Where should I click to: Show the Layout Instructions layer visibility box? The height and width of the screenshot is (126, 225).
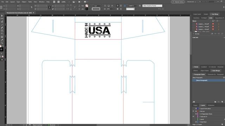pos(193,108)
